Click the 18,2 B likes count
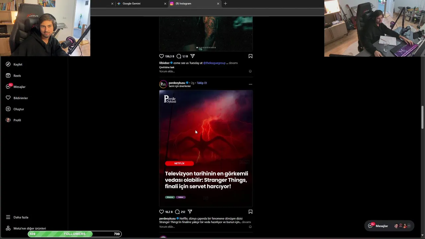 pyautogui.click(x=169, y=212)
